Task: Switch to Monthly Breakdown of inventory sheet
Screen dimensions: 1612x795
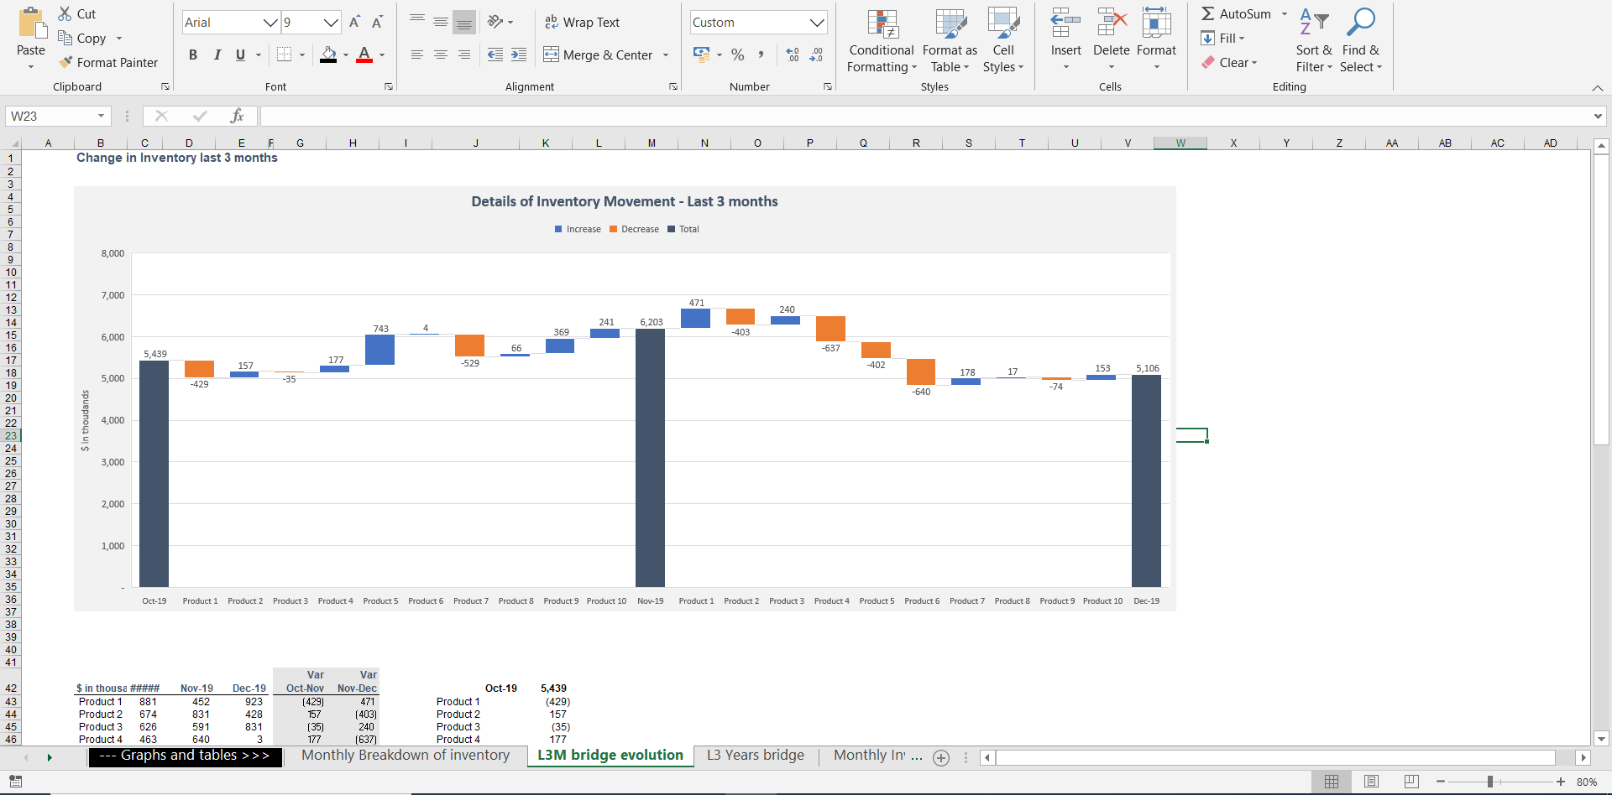Action: [406, 756]
